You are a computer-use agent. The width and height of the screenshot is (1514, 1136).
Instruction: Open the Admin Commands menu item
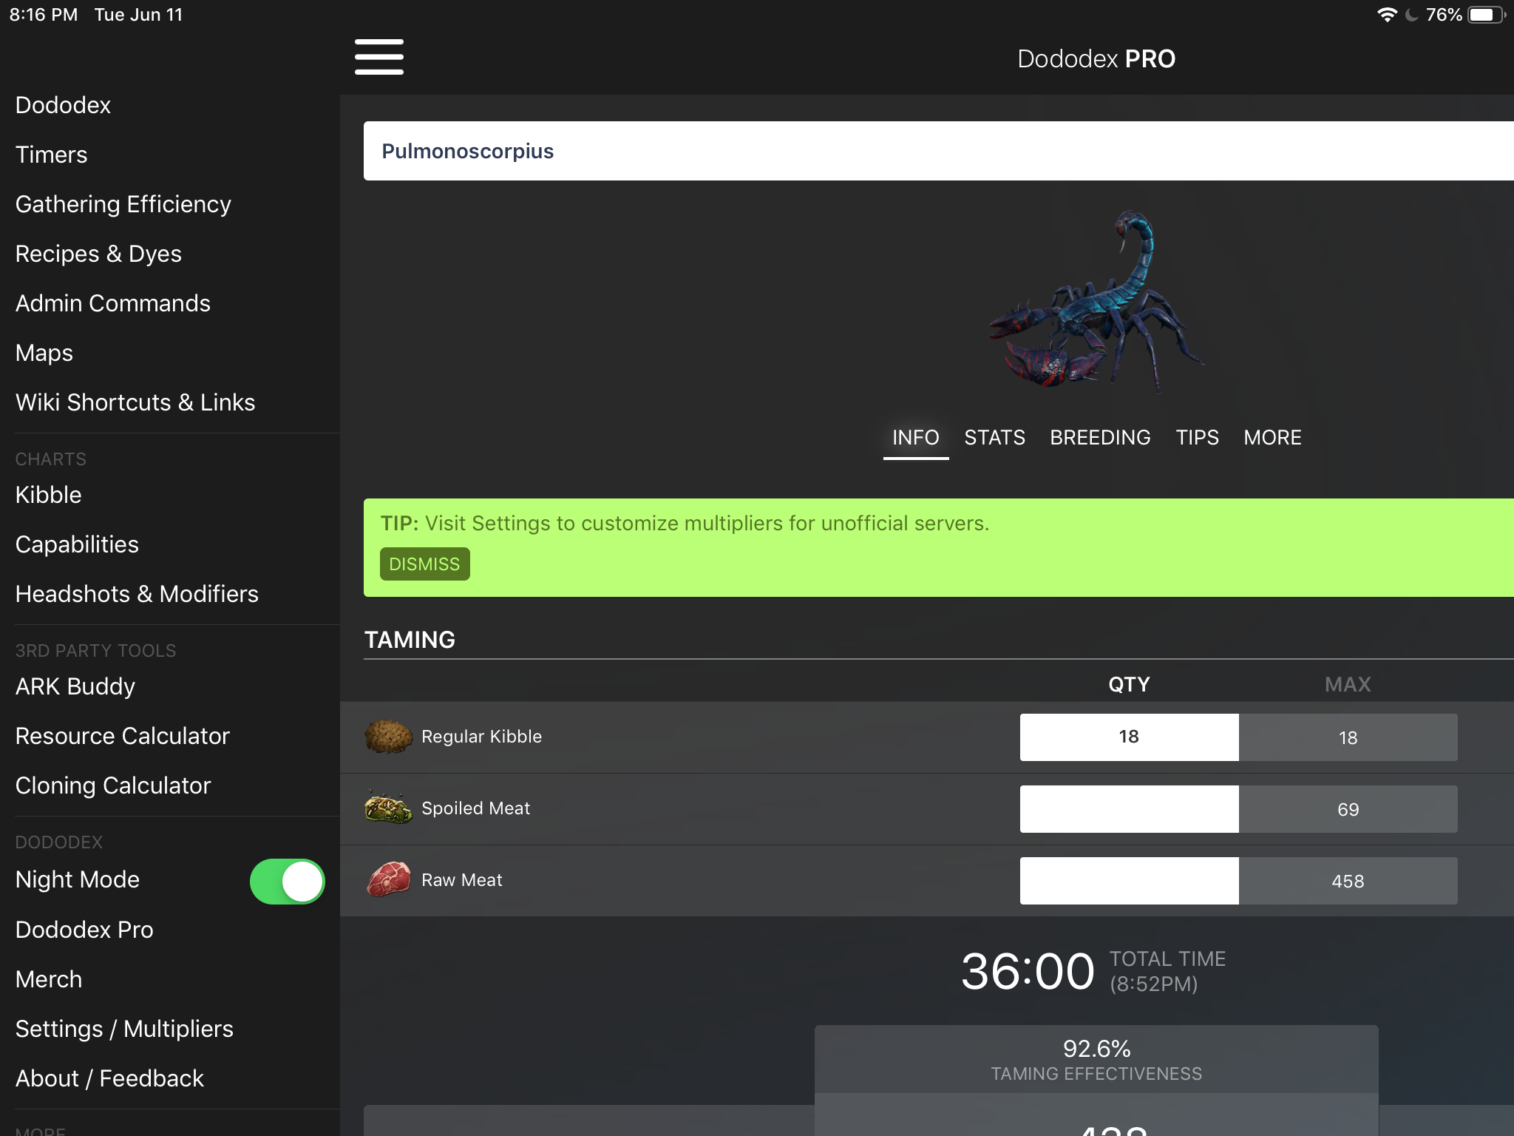click(x=112, y=303)
